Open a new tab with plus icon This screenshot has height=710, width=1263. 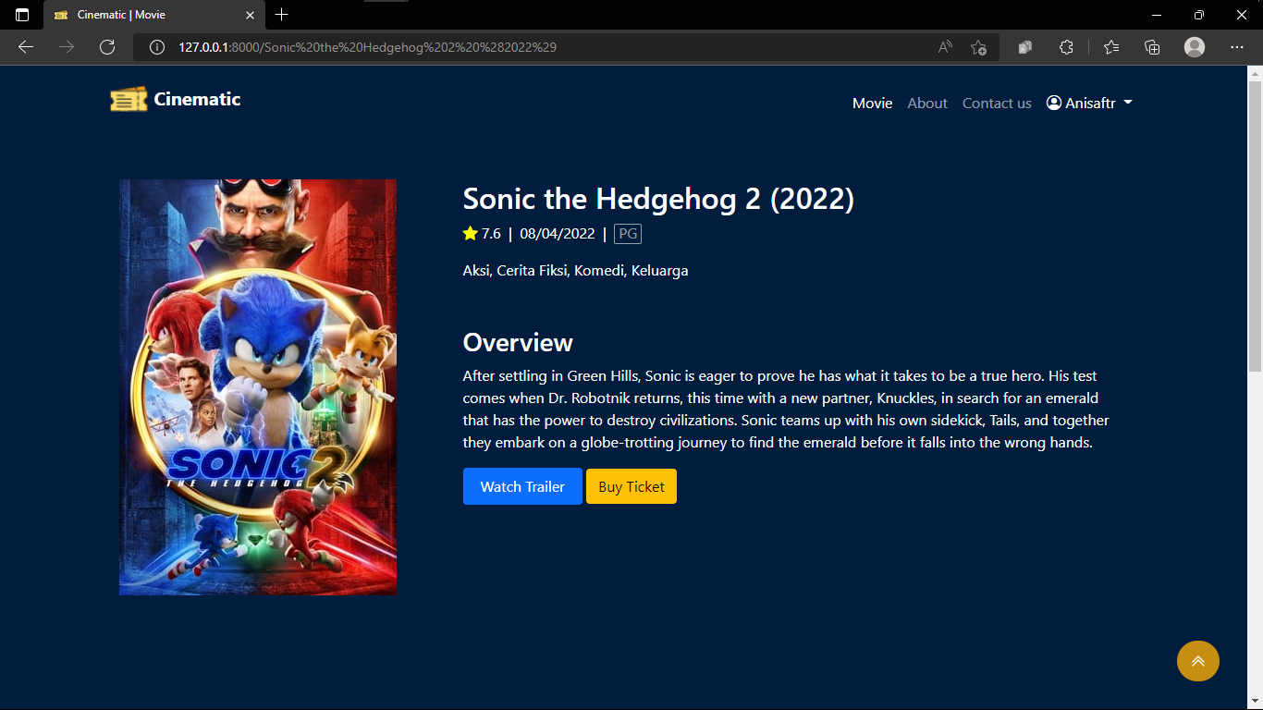coord(282,15)
